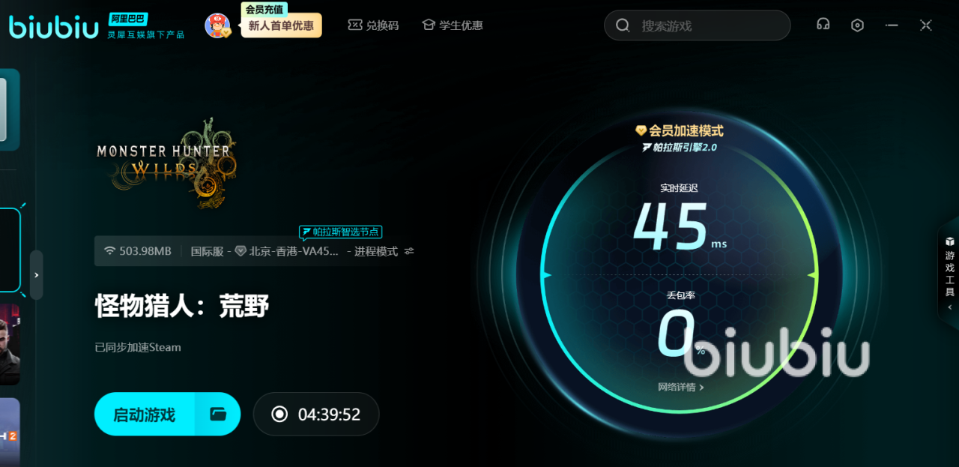Screen dimensions: 959x467
Task: Select the game thumbnail with man's portrait
Action: (10, 344)
